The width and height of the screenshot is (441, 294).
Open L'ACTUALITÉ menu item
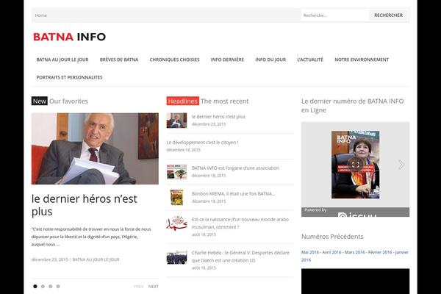310,60
